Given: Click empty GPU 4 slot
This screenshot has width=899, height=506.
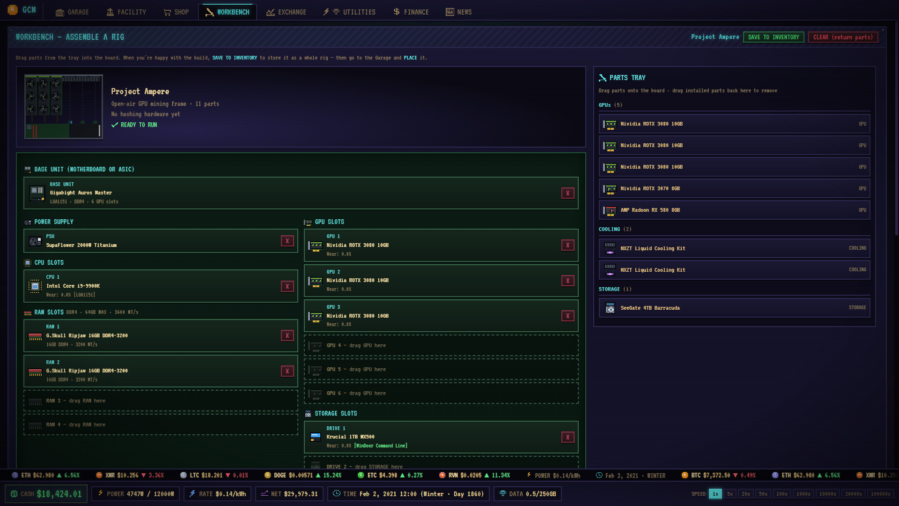Looking at the screenshot, I should (441, 346).
